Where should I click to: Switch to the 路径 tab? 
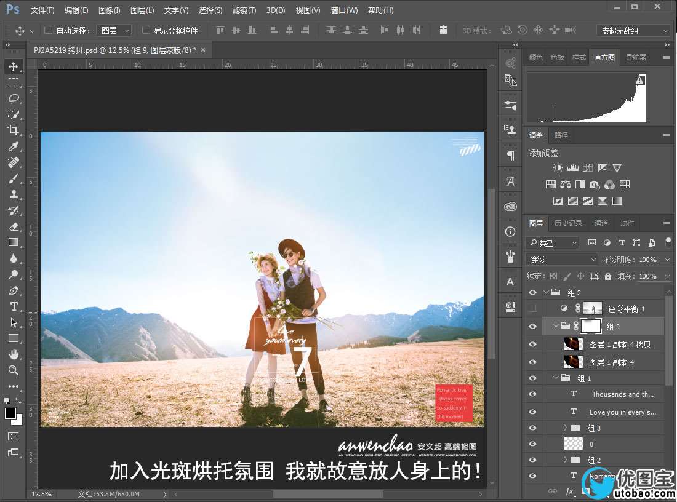[561, 135]
